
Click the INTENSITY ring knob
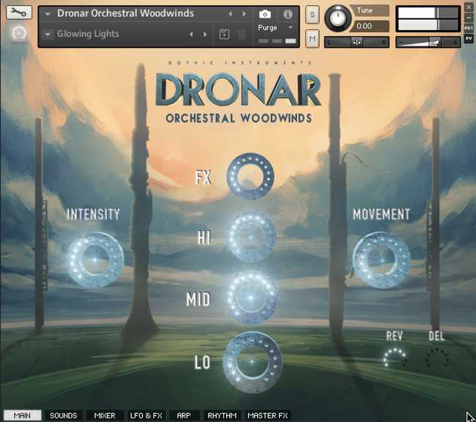[95, 260]
